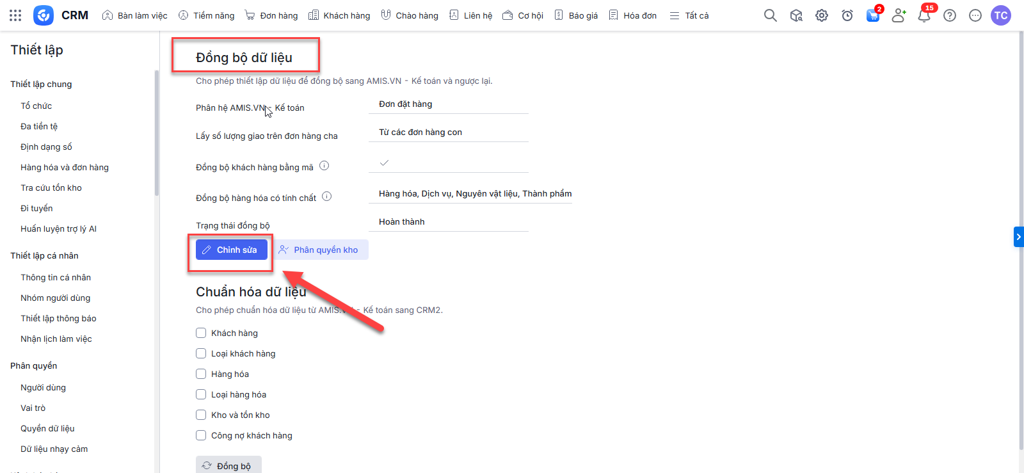
Task: Click the search magnifier icon
Action: (x=770, y=15)
